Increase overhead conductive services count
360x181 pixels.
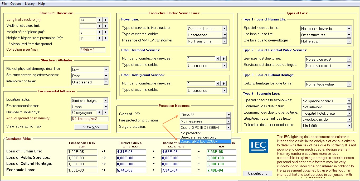click(x=224, y=59)
